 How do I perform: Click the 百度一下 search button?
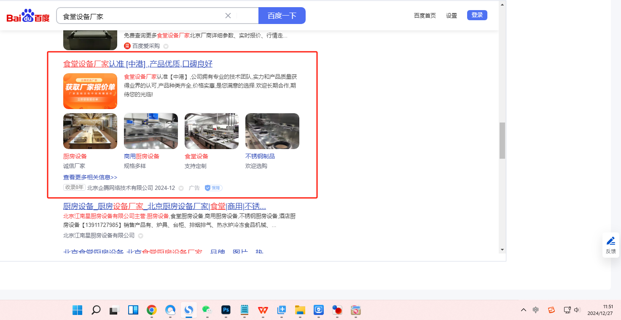[x=282, y=16]
